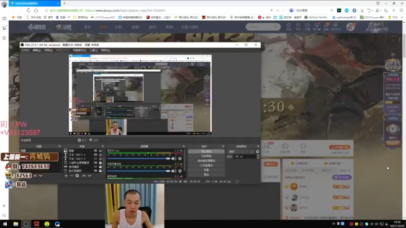Bookmark this page with the star icon
This screenshot has height=228, width=406.
[x=46, y=10]
